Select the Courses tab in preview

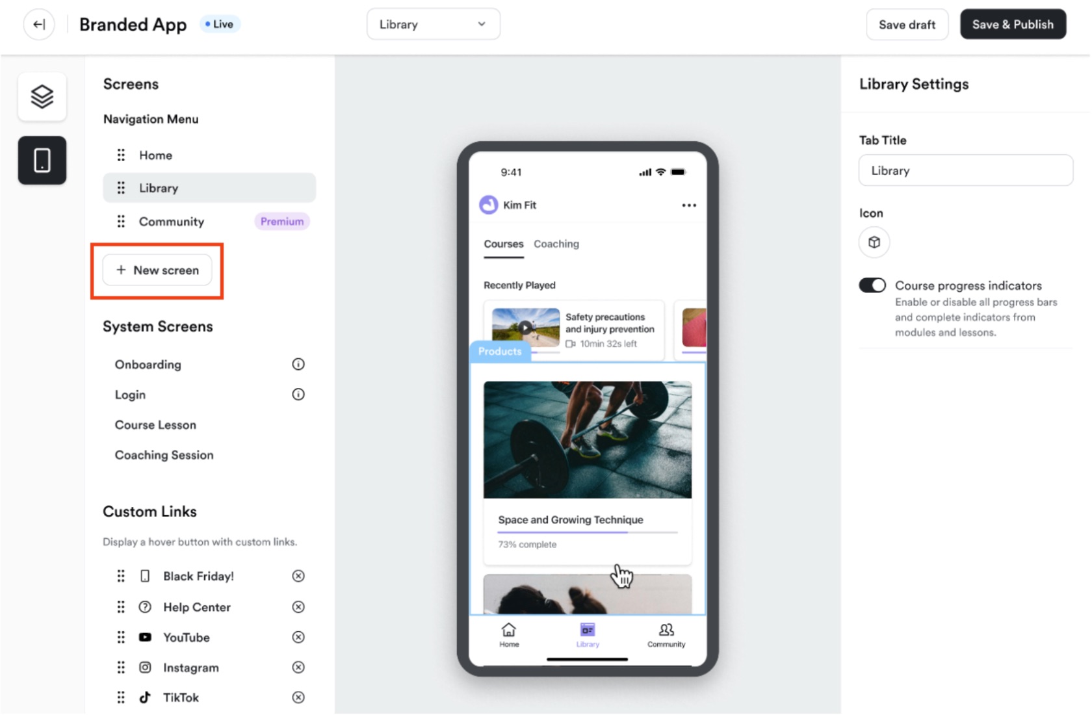(x=503, y=244)
